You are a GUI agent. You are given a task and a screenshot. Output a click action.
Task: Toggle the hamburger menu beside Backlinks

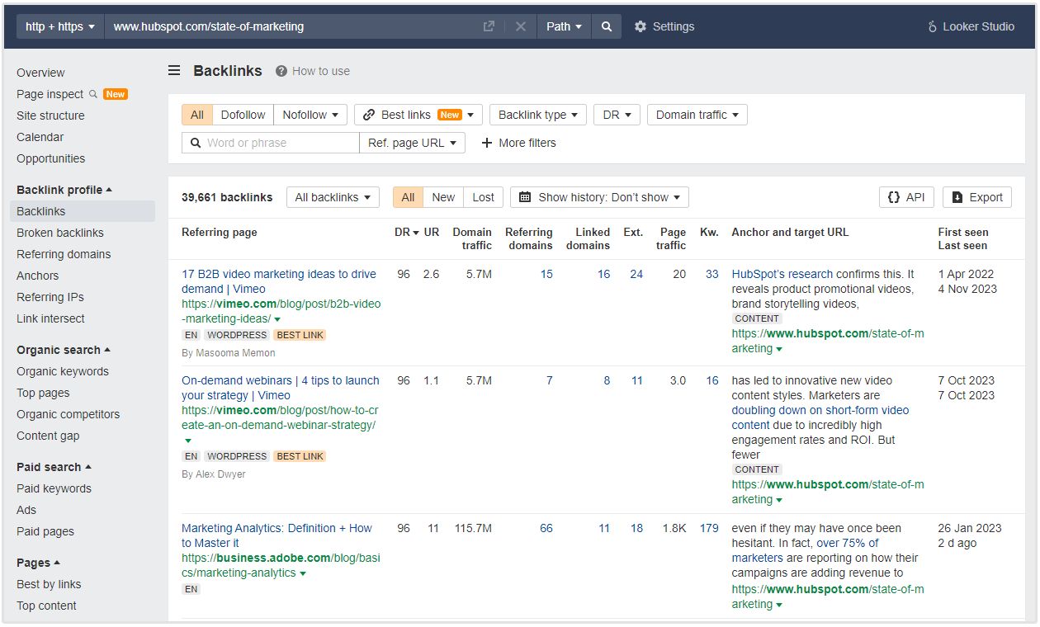[x=174, y=71]
